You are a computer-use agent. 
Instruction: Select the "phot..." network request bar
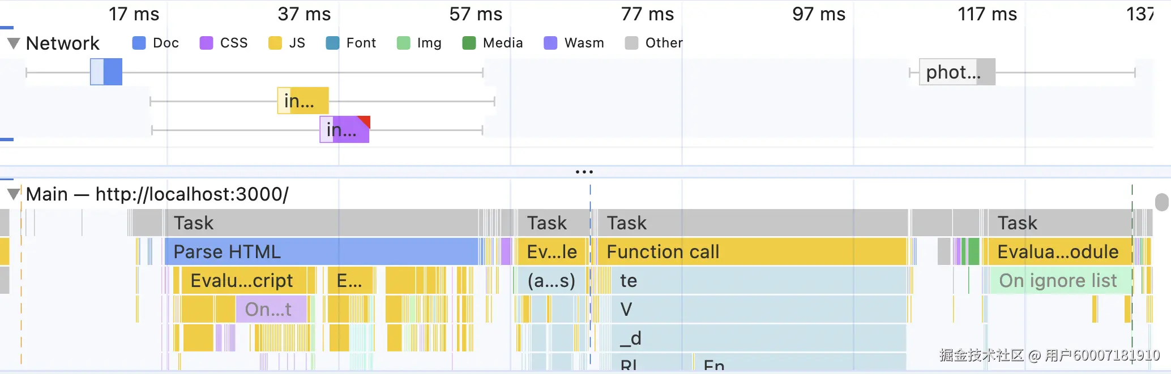[x=956, y=72]
